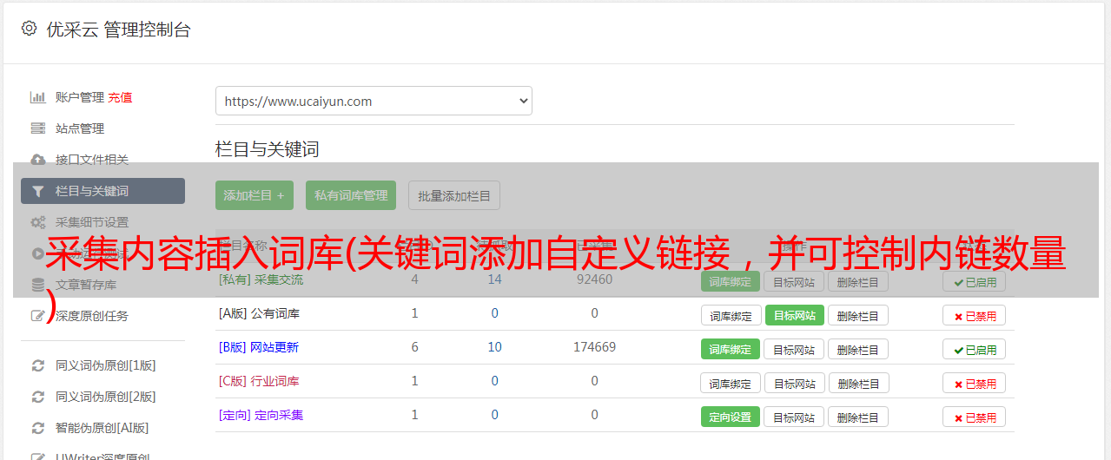Click 删除栏目 in the 采集交流 row
The width and height of the screenshot is (1111, 460).
(858, 282)
